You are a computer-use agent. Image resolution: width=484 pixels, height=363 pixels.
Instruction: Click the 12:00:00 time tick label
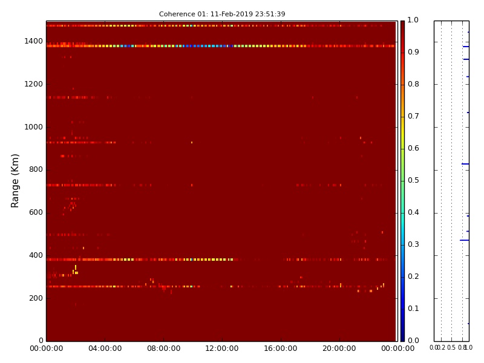click(222, 348)
